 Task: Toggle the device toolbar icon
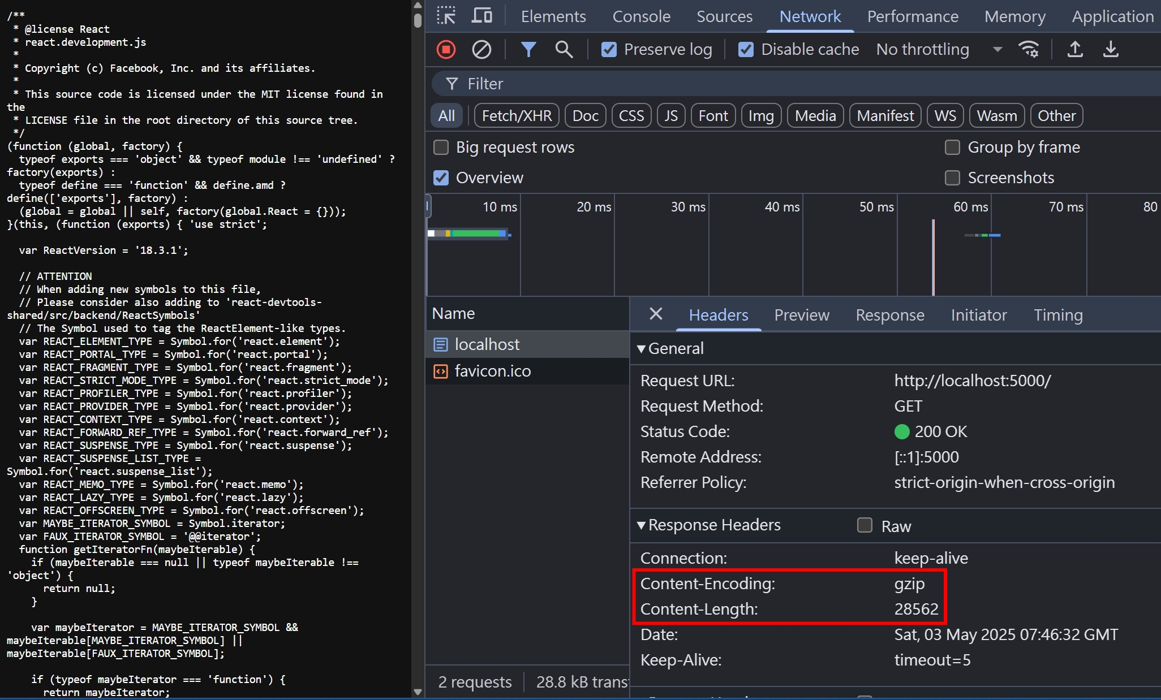click(481, 16)
